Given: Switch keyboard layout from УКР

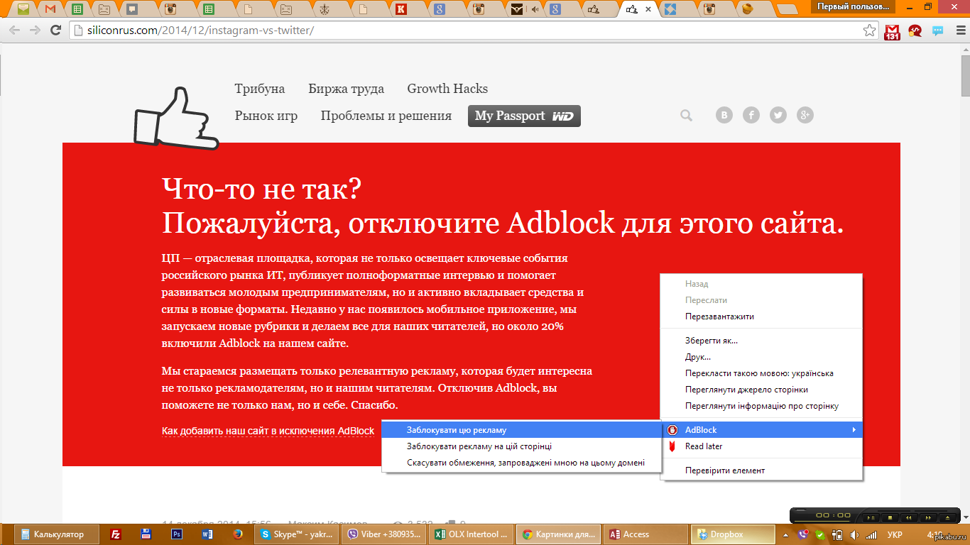Looking at the screenshot, I should pyautogui.click(x=895, y=534).
